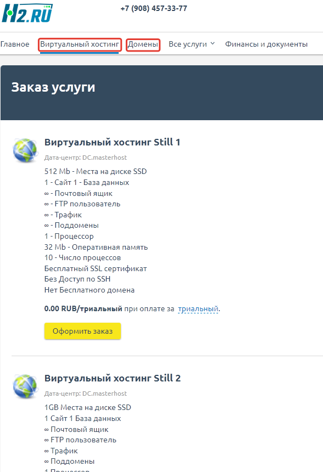Screen dimensions: 323x472
Task: Click the first Дата-центр: DC.masterhost label
Action: point(86,158)
